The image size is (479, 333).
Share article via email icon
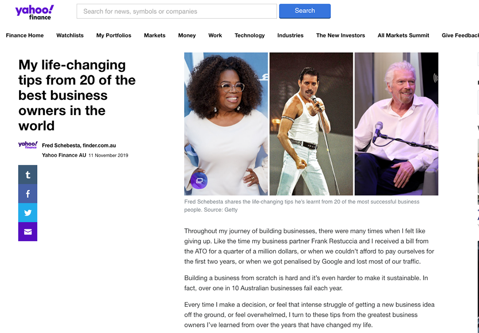tap(28, 232)
